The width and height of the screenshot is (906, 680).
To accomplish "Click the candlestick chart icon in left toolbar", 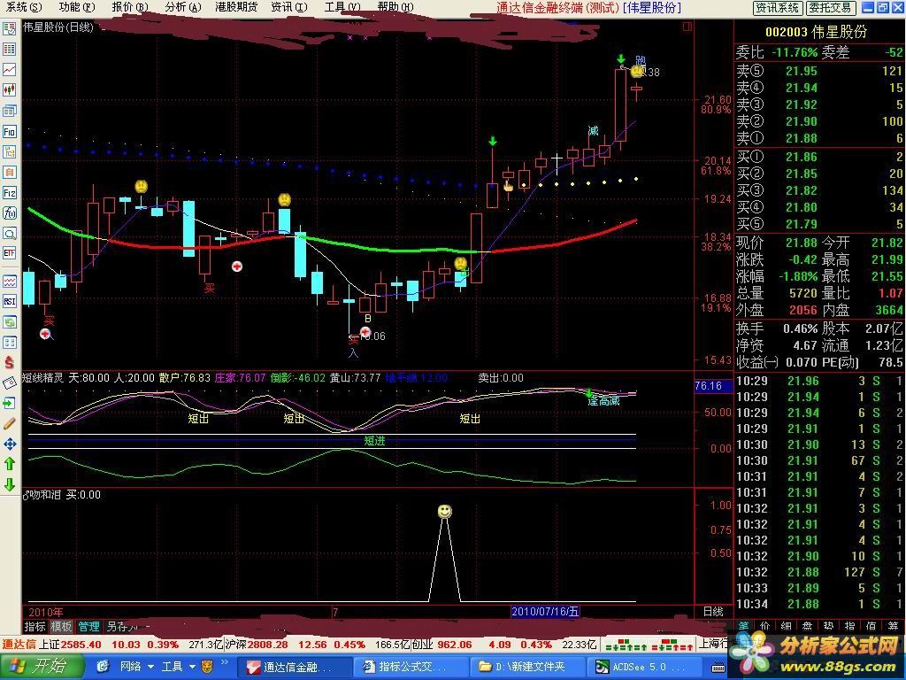I will [x=9, y=89].
